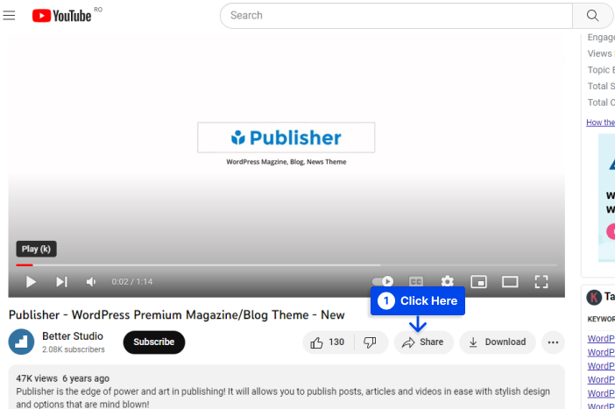Open Better Studio channel avatar
Viewport: 615px width, 409px height.
click(21, 342)
